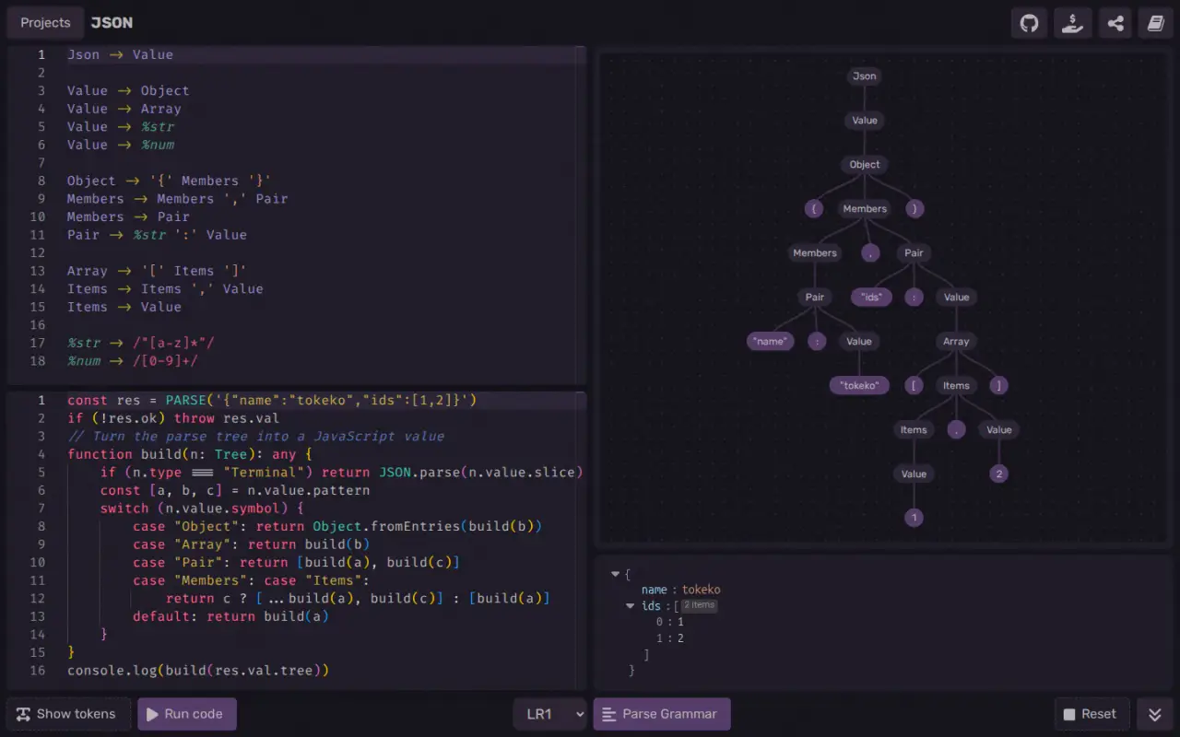
Task: Click the '[' bracket tree node
Action: [914, 386]
